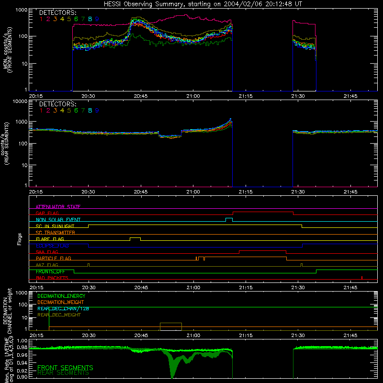Click the ATTENUATOR_STATE flag label
Viewport: 383px width, 383px height.
58,207
